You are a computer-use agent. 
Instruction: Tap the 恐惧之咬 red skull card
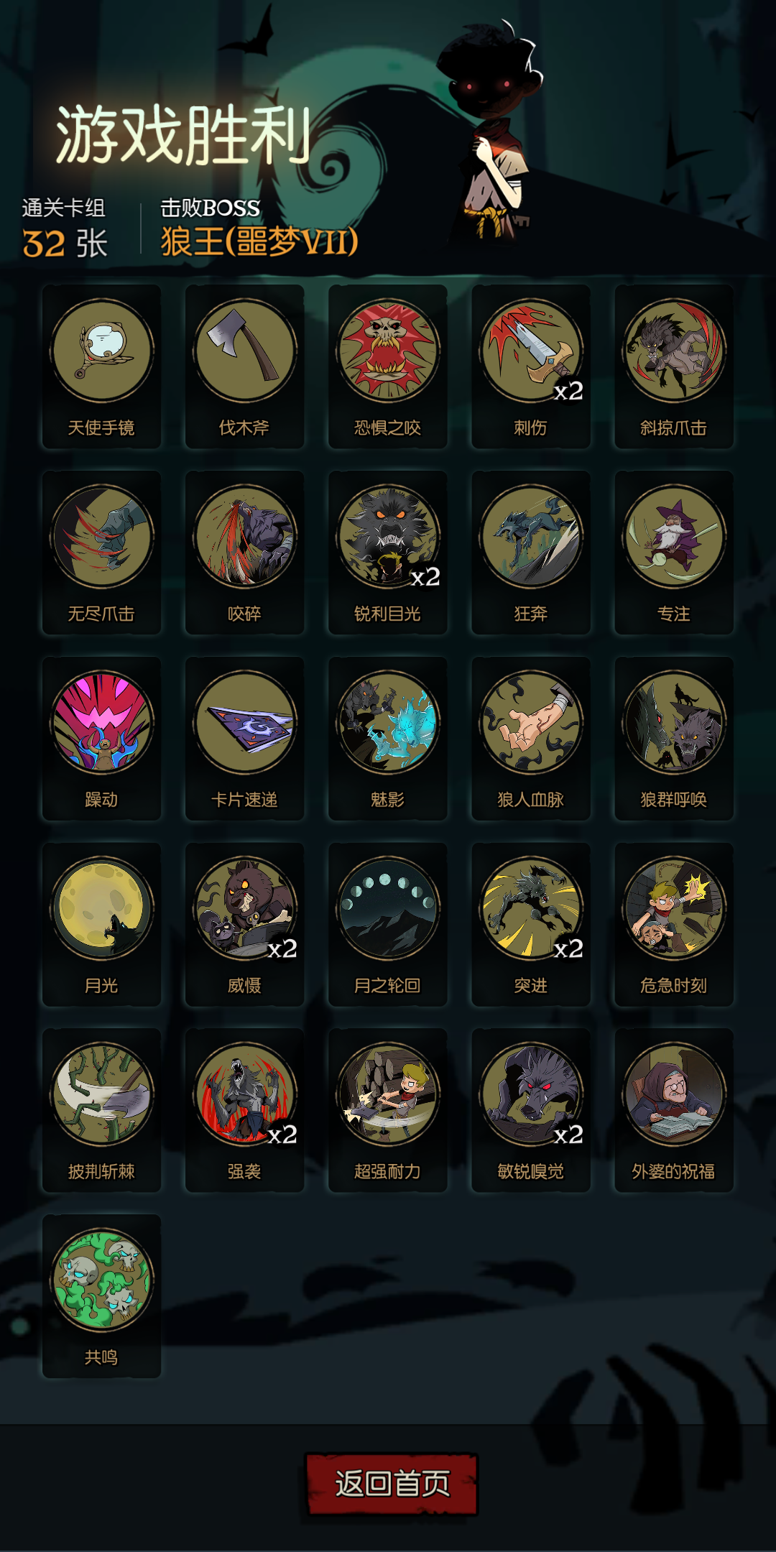click(x=387, y=366)
